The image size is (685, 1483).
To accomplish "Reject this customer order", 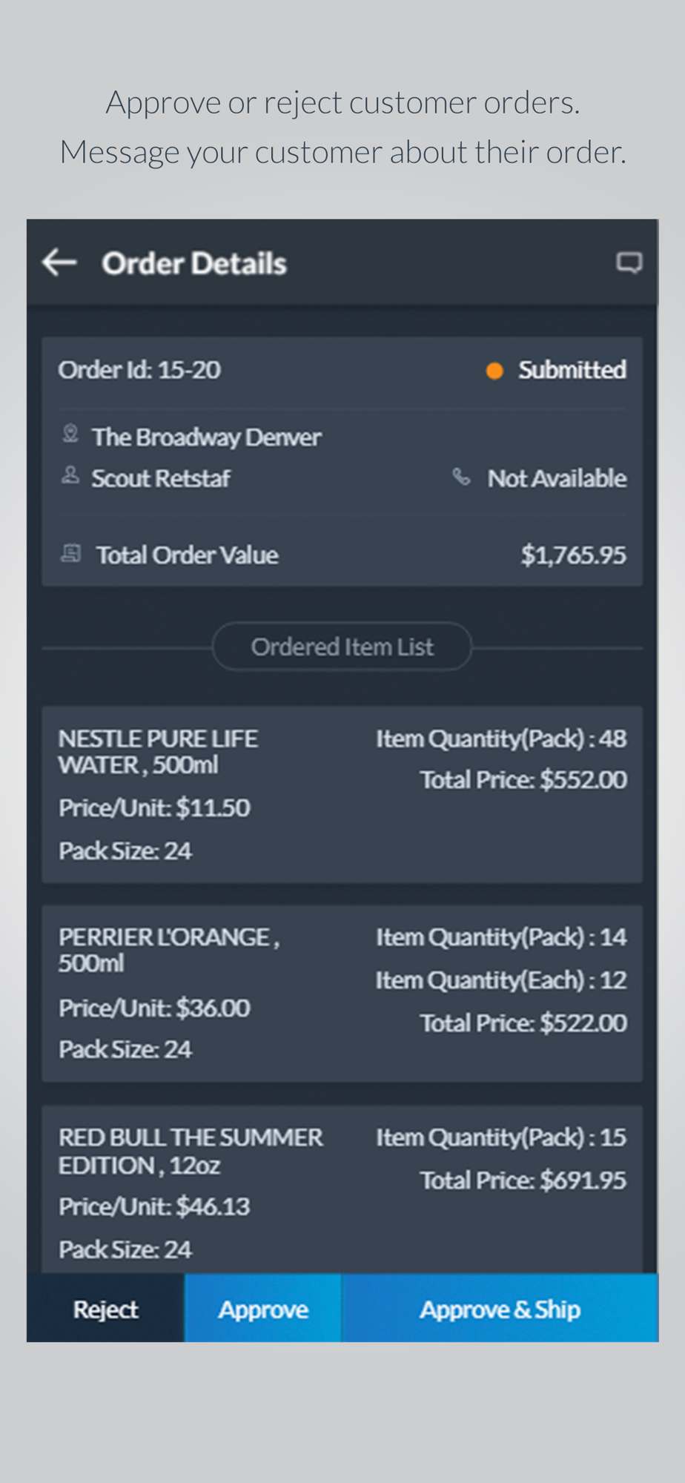I will click(x=106, y=1309).
